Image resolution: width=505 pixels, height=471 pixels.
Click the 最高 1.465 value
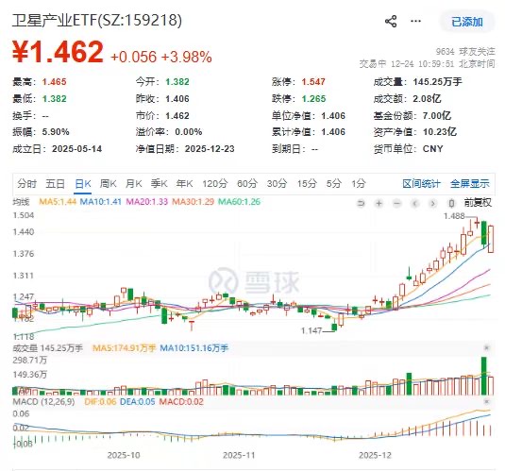point(54,82)
